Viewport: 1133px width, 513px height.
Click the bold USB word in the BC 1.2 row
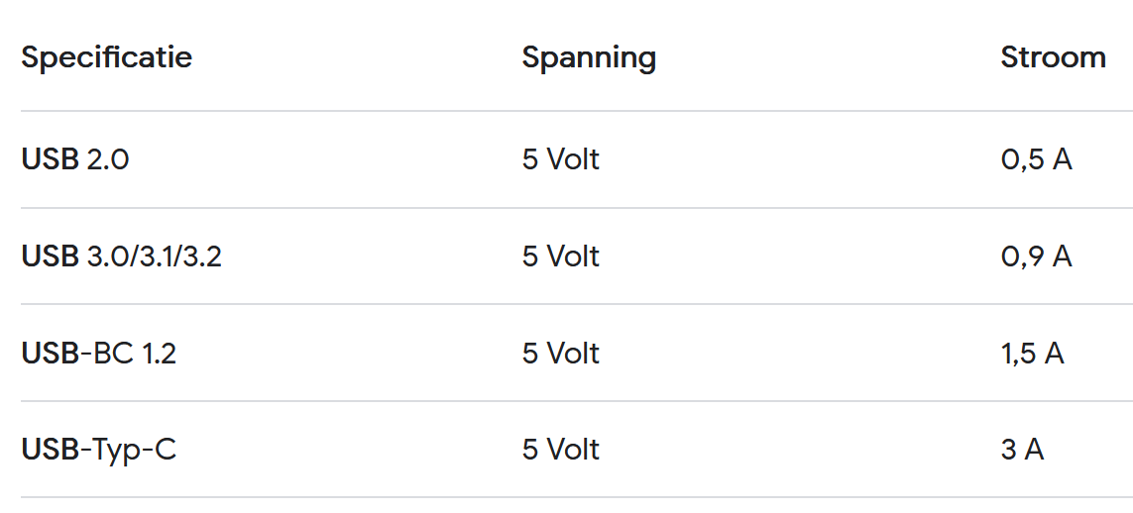(50, 354)
